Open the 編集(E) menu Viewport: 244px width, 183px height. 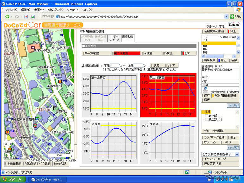click(x=26, y=9)
